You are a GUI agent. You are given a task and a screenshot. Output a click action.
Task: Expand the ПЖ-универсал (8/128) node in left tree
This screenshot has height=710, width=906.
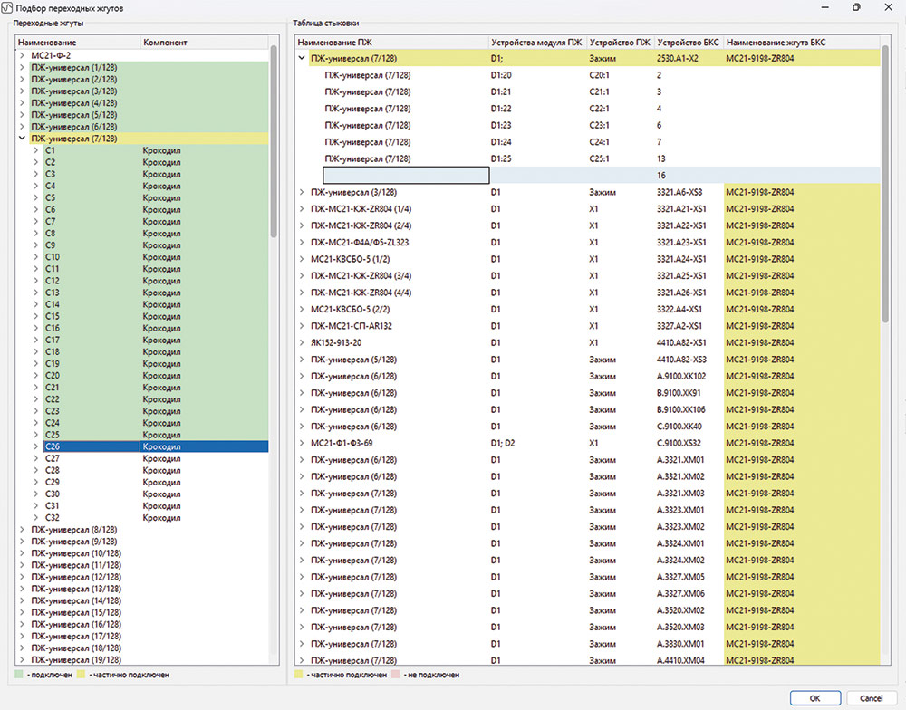tap(22, 529)
